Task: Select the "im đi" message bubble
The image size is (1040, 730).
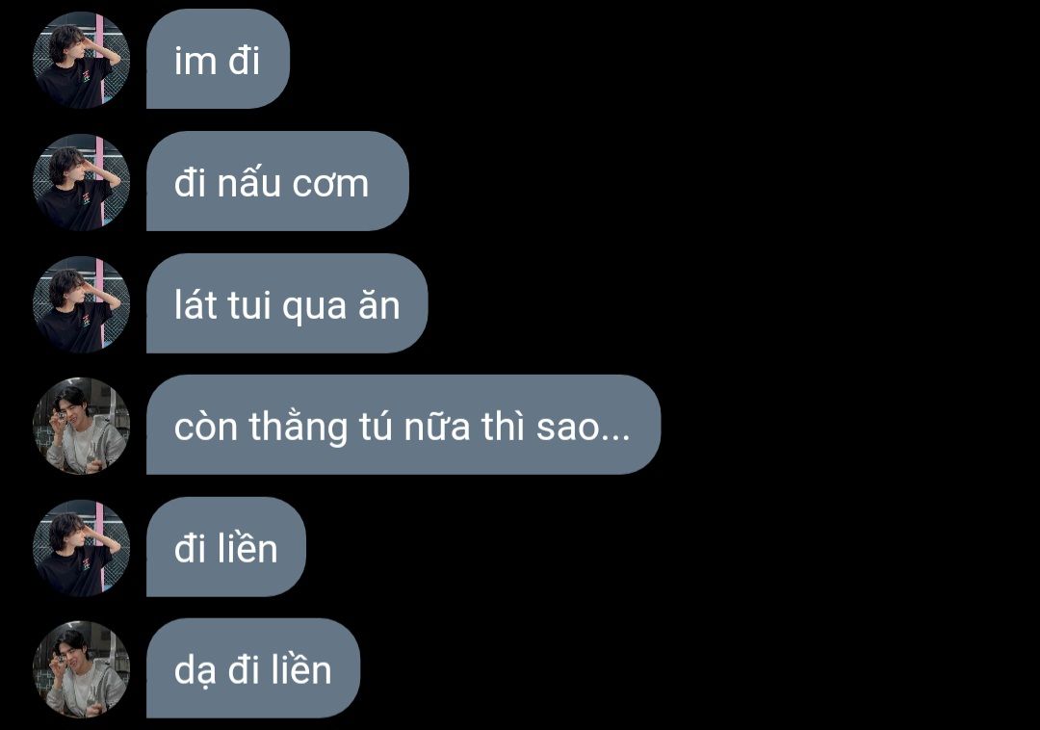Action: 218,59
